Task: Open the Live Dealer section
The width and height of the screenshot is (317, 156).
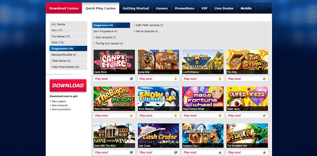Action: click(224, 8)
